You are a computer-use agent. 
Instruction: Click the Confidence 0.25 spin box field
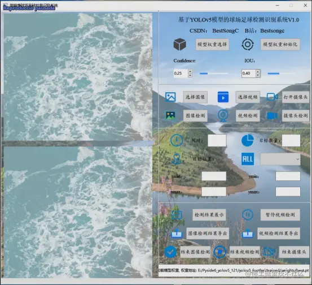point(181,73)
